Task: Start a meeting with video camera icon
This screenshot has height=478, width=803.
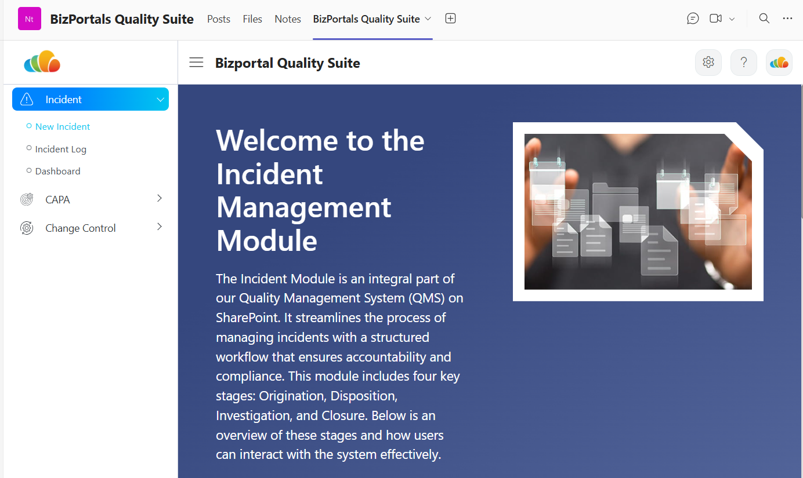Action: coord(715,19)
